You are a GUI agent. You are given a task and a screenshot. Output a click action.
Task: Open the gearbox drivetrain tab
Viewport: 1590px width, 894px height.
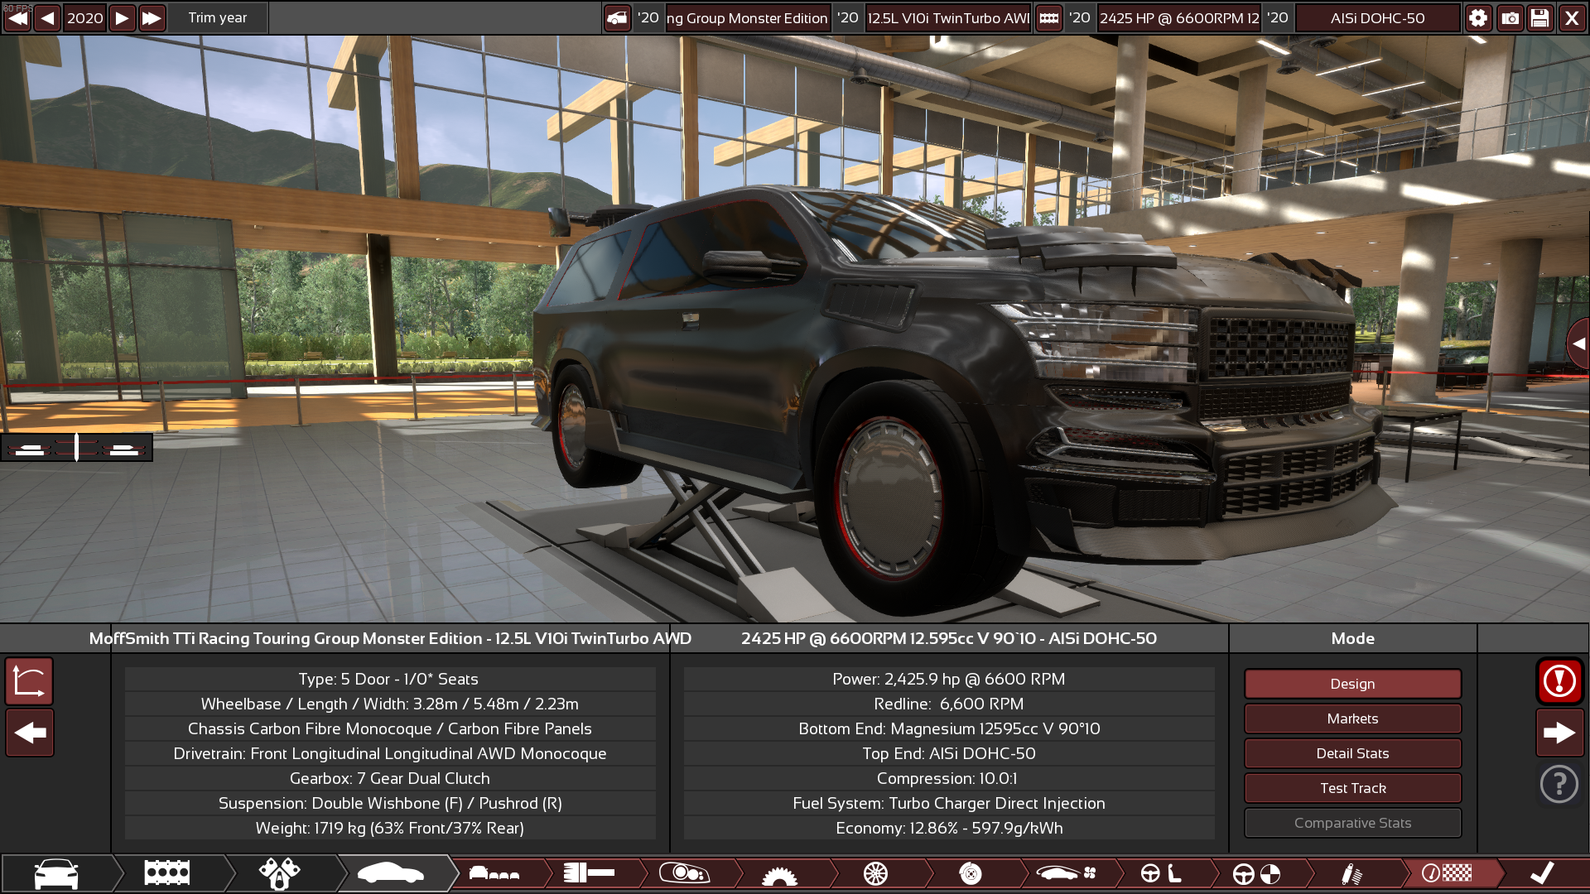click(x=780, y=873)
